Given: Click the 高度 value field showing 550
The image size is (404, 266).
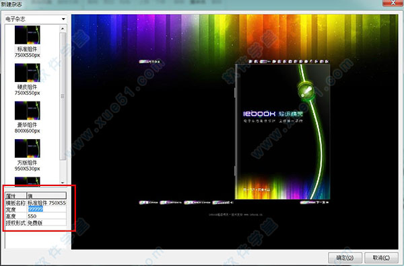Looking at the screenshot, I should click(x=46, y=216).
